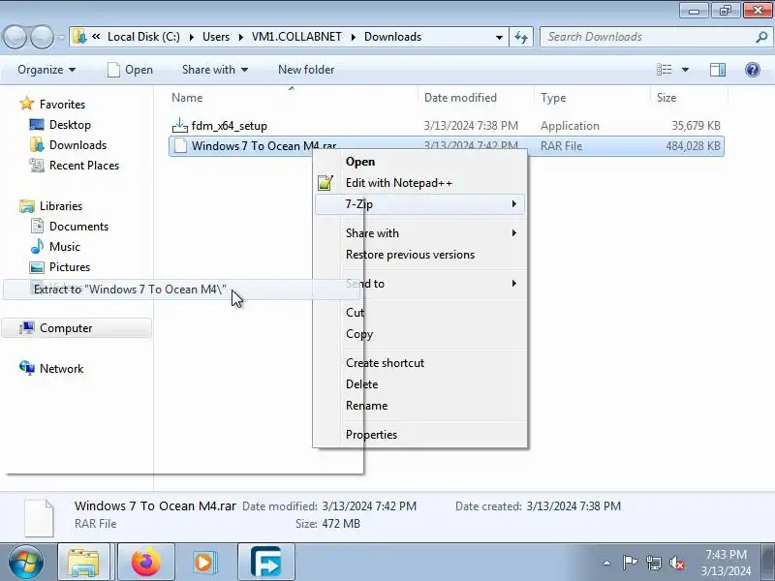Click the Action Center flag icon
775x581 pixels.
(x=630, y=563)
